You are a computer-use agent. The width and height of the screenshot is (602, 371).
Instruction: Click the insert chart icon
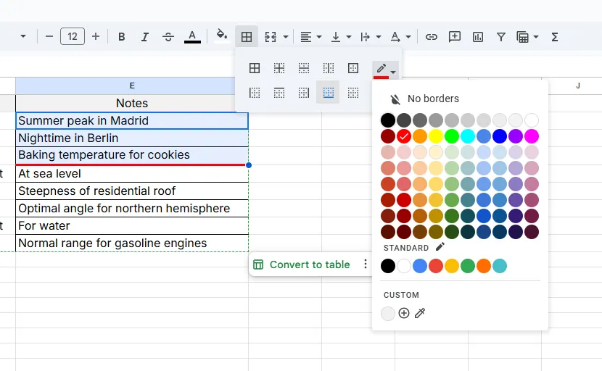(x=478, y=36)
